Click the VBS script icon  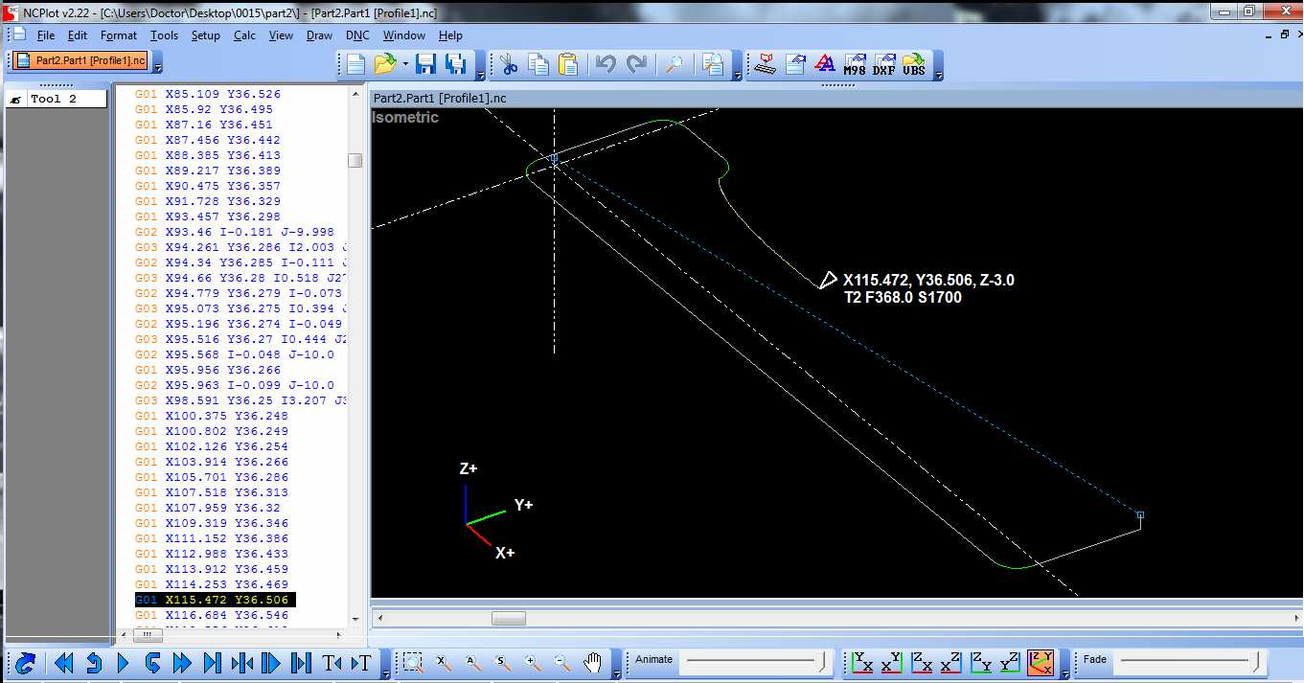914,64
